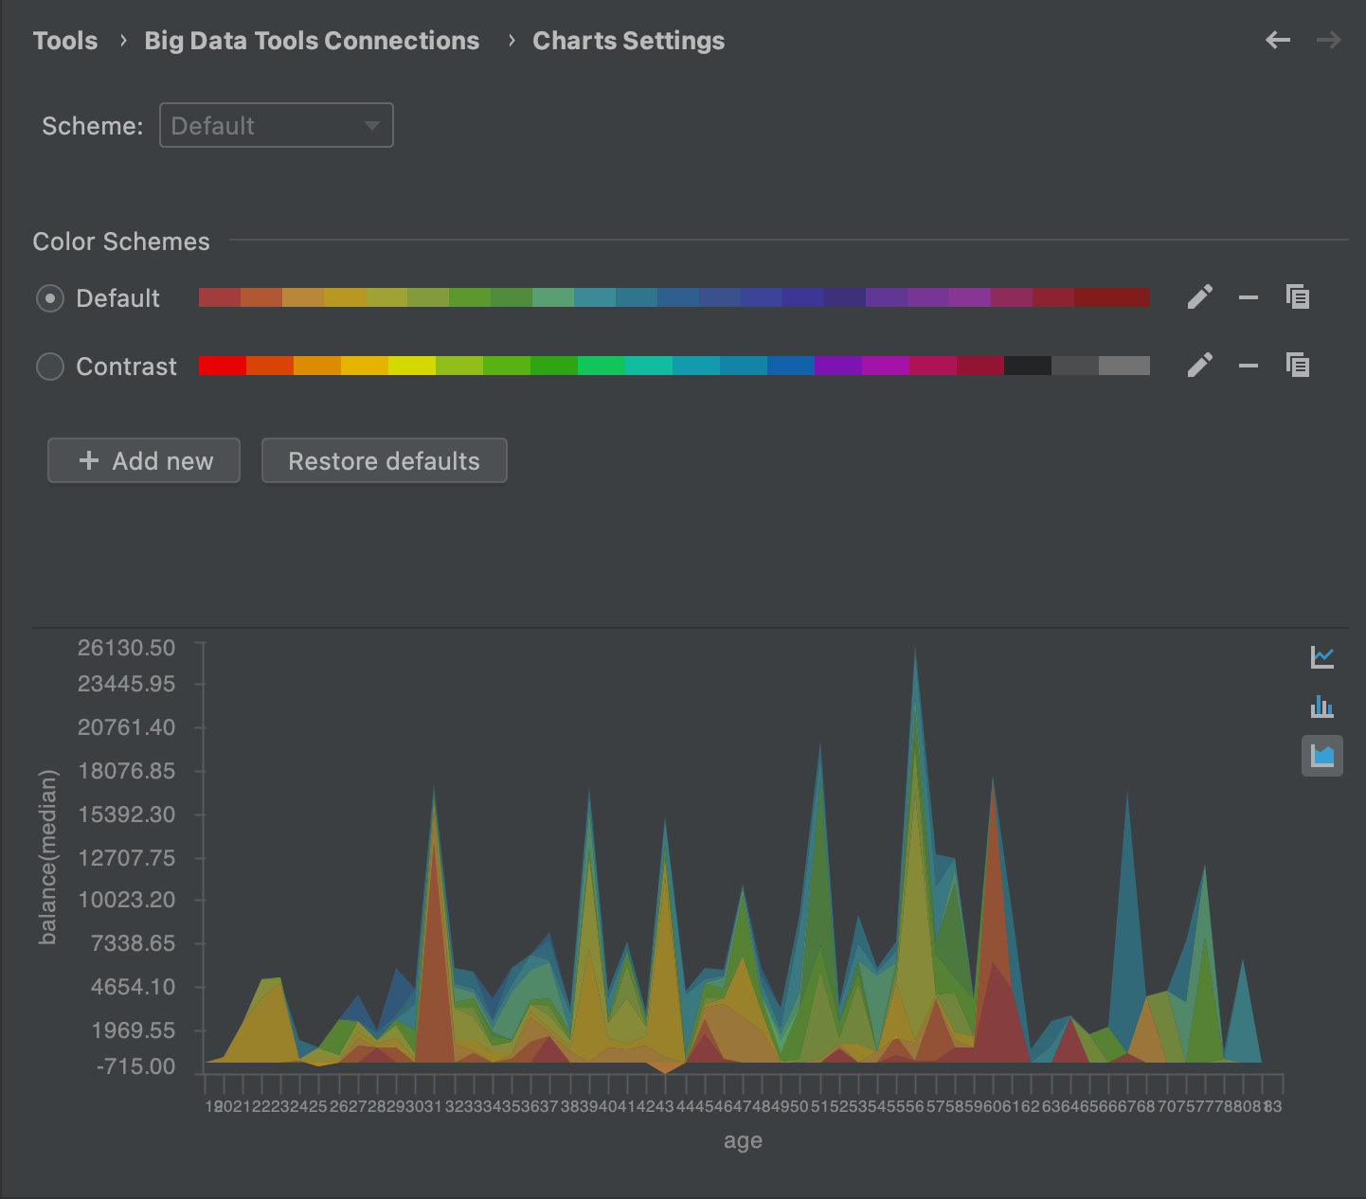
Task: Edit the Default color scheme with pencil icon
Action: [1199, 296]
